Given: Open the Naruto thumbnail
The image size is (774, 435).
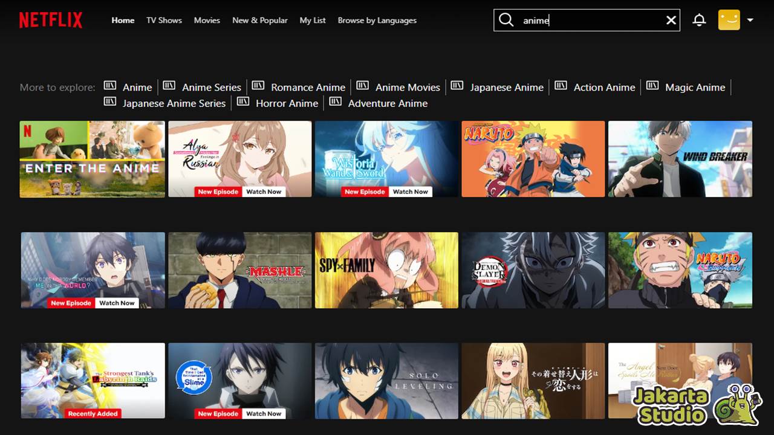Looking at the screenshot, I should (x=533, y=159).
